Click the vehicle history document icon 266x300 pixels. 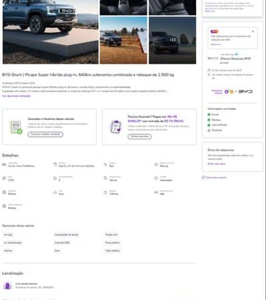(x=17, y=127)
